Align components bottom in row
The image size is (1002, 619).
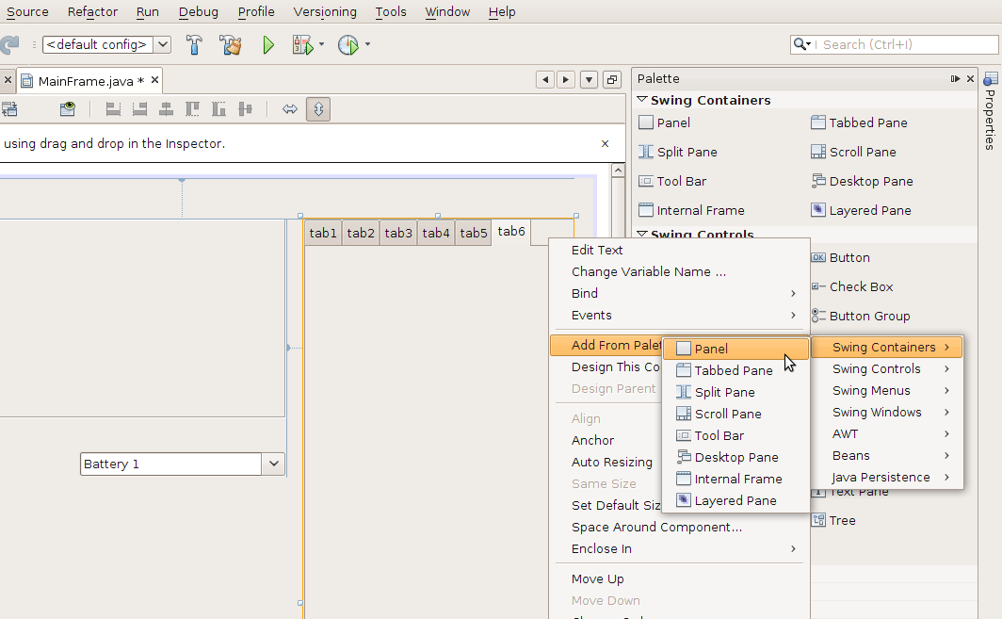coord(218,109)
